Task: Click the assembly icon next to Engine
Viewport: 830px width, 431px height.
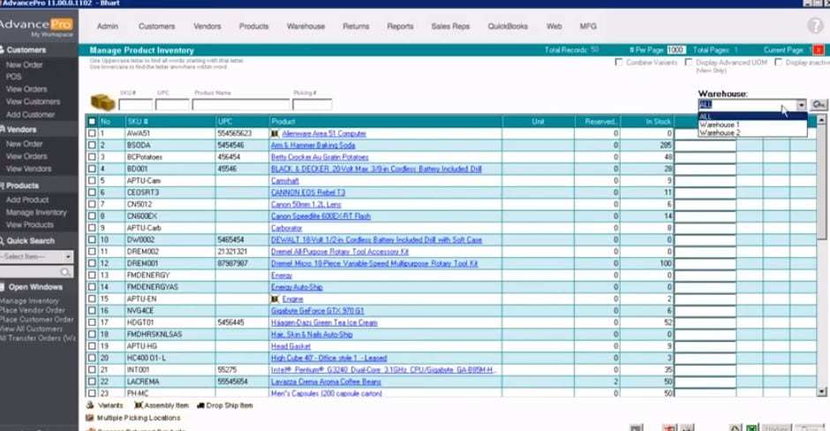Action: pyautogui.click(x=275, y=299)
